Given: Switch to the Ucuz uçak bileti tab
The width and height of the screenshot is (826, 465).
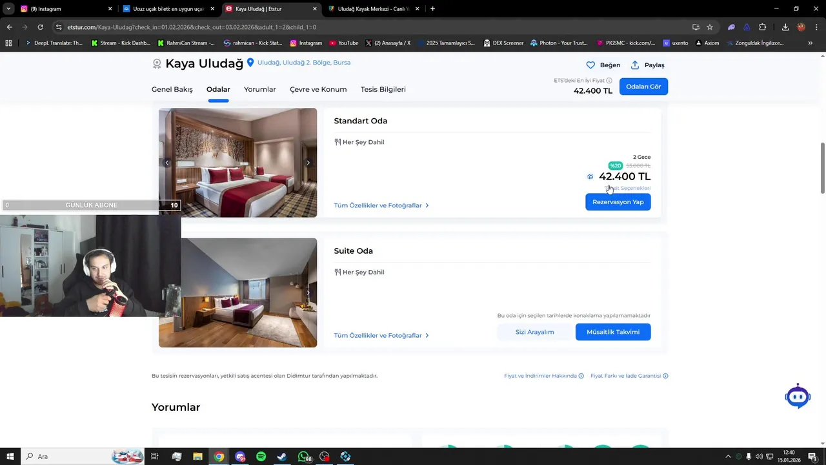Looking at the screenshot, I should pyautogui.click(x=169, y=9).
